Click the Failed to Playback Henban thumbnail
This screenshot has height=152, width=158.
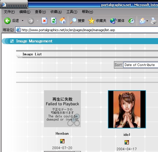tap(62, 109)
